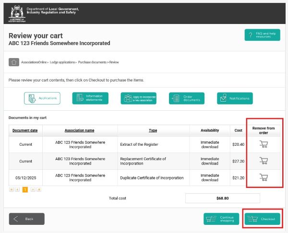Open Apply to incorporate a new association
The height and width of the screenshot is (233, 288).
click(x=139, y=98)
